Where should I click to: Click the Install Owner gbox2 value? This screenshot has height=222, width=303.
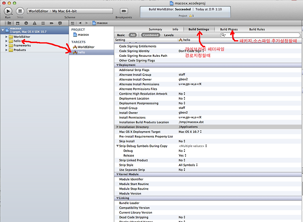click(x=183, y=113)
